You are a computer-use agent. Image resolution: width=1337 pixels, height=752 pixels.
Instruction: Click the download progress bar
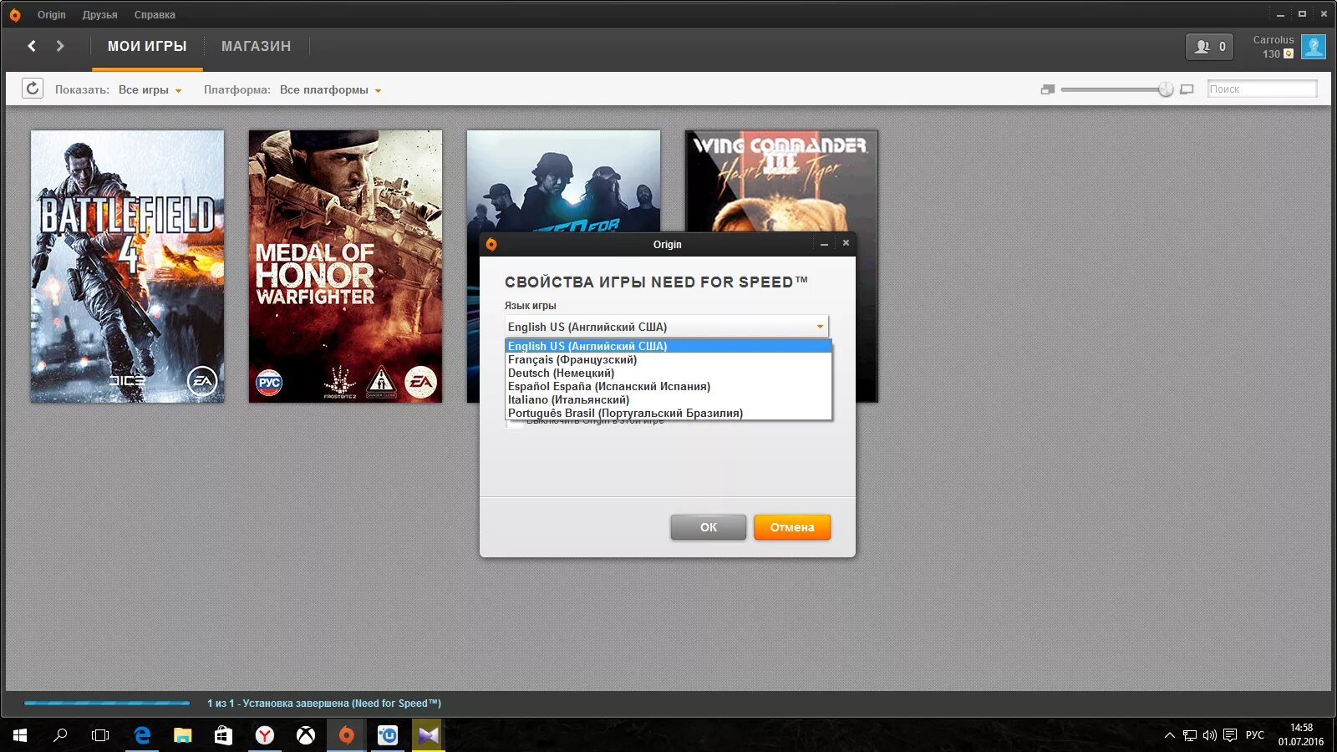coord(107,703)
